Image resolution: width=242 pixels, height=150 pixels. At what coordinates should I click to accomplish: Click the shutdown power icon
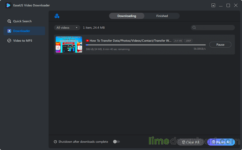coord(55,142)
